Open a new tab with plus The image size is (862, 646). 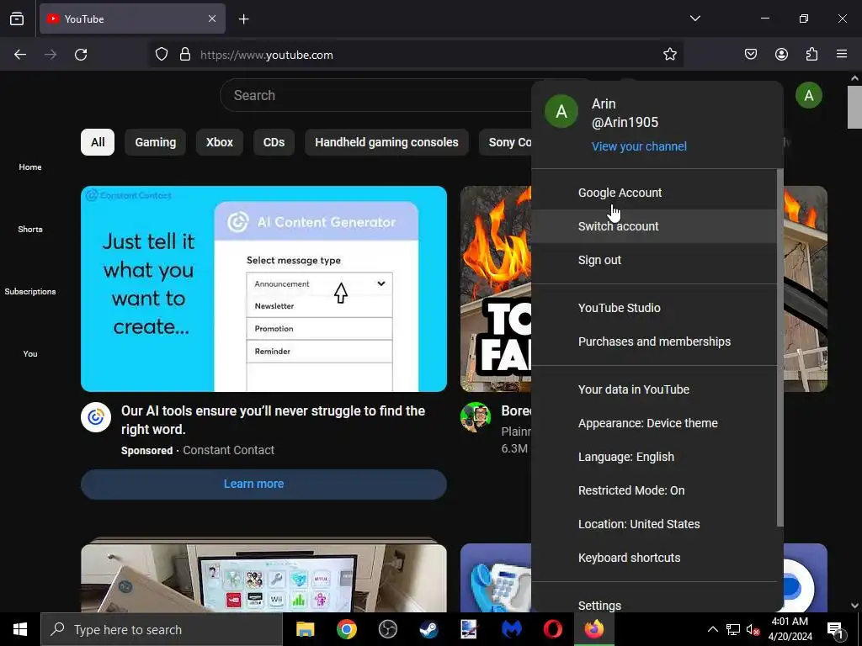243,19
